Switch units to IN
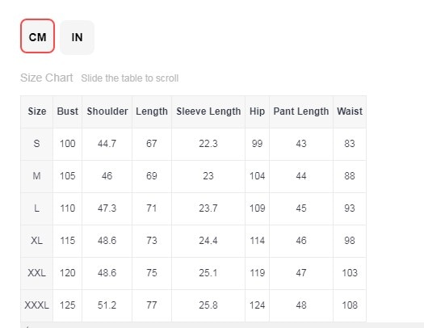The width and height of the screenshot is (424, 328). [x=77, y=37]
